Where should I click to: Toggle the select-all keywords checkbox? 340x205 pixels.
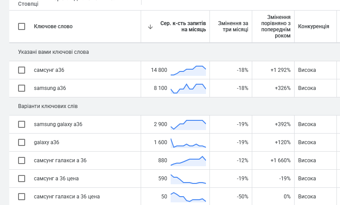tap(22, 26)
